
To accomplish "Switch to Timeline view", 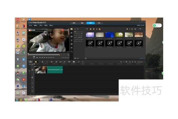I will [x=36, y=62].
